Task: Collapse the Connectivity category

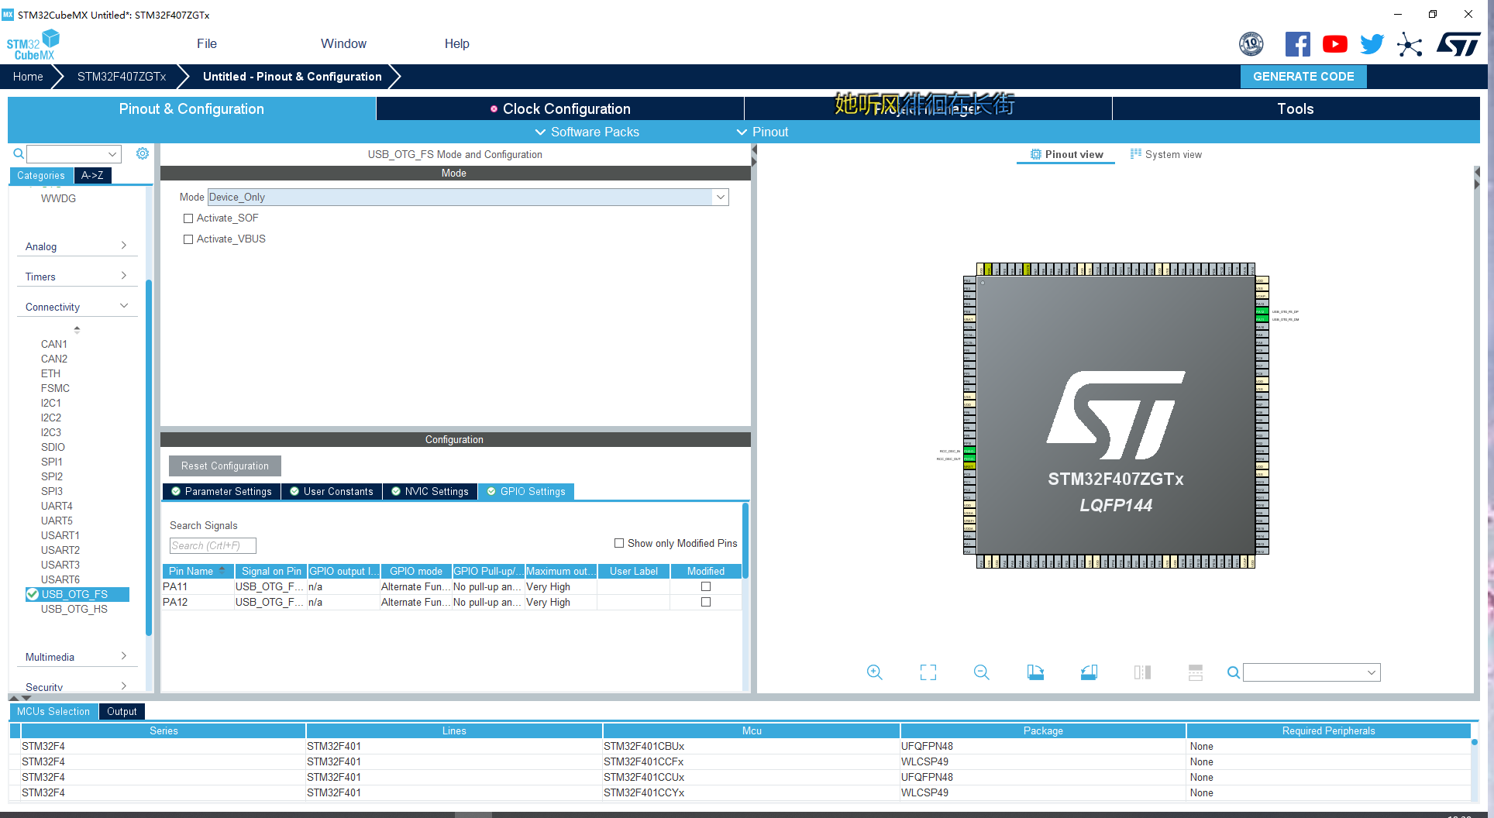Action: click(124, 305)
